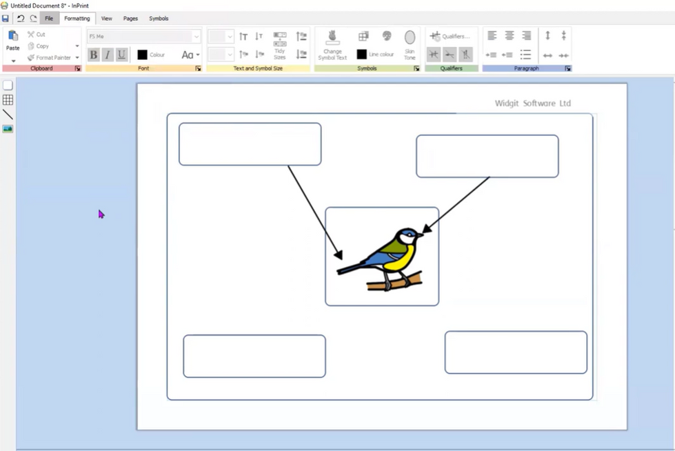The width and height of the screenshot is (675, 451).
Task: Expand the Format Painter dropdown arrow
Action: [77, 58]
